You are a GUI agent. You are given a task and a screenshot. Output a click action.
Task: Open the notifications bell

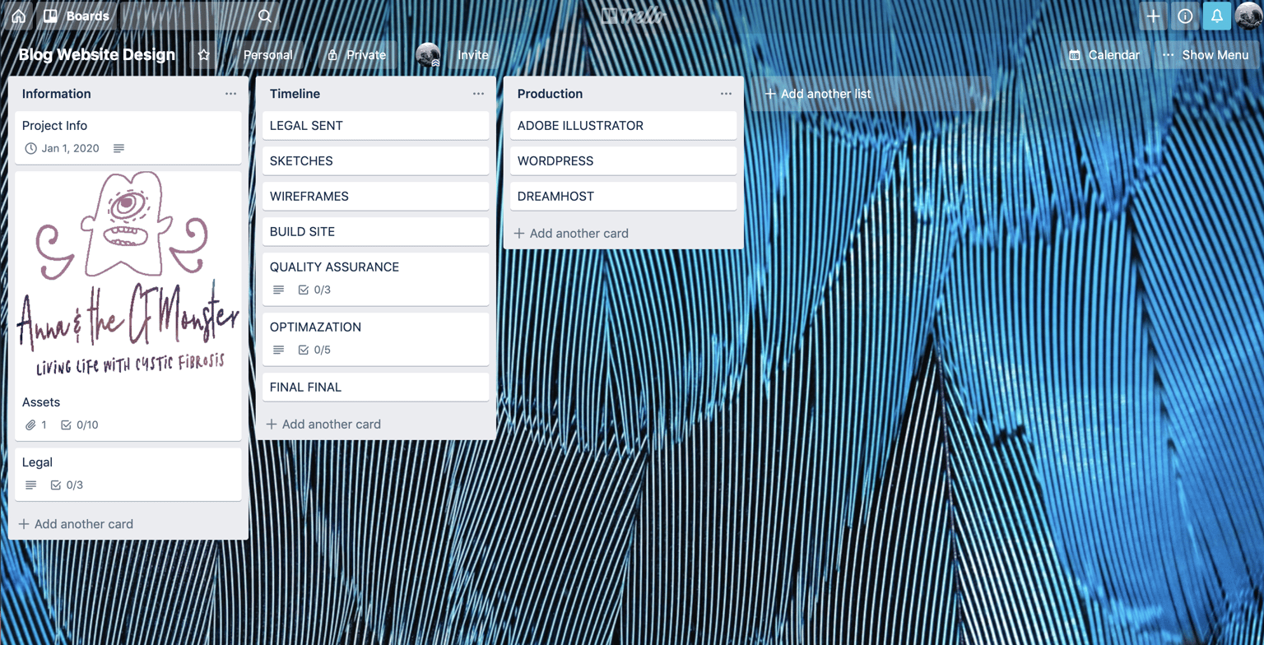click(1217, 16)
